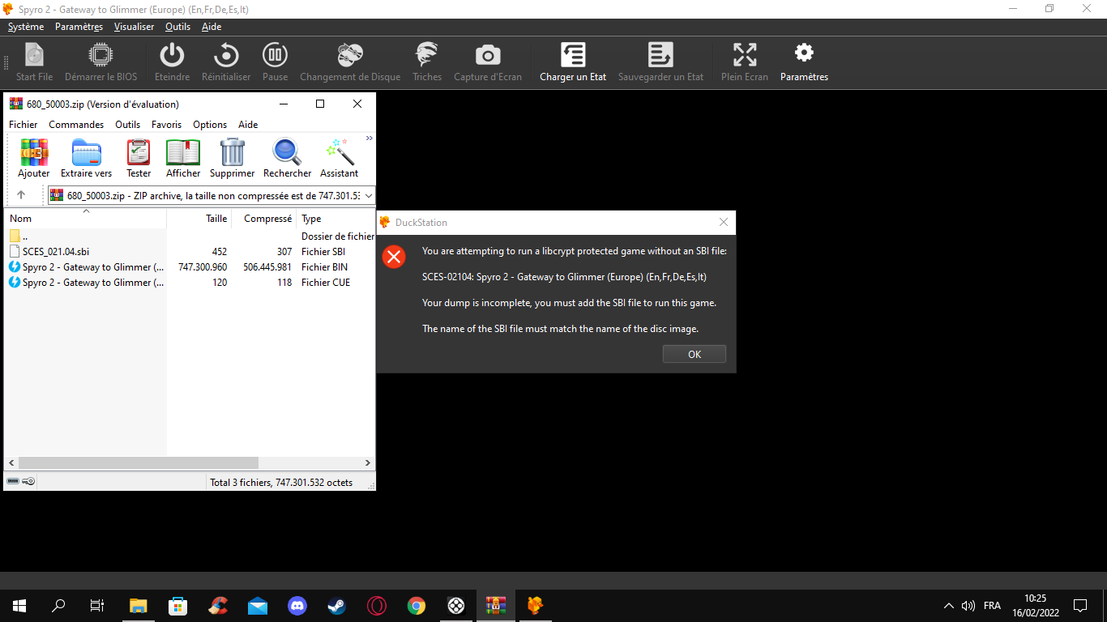Open Discord from the taskbar
The width and height of the screenshot is (1107, 622).
[297, 605]
